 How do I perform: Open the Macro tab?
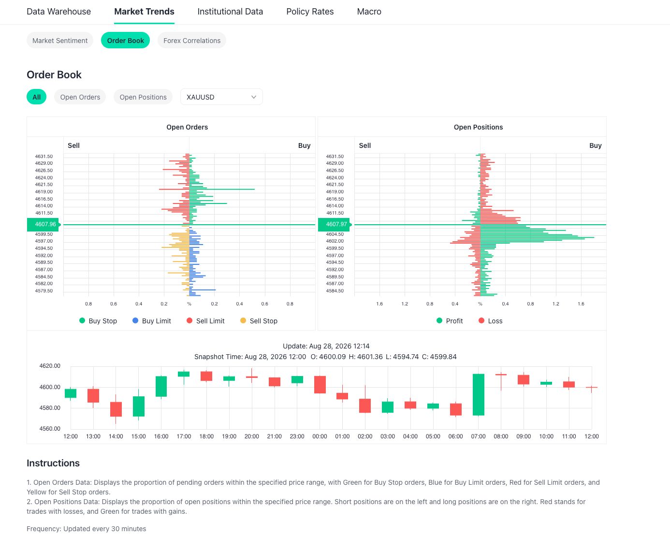(369, 12)
